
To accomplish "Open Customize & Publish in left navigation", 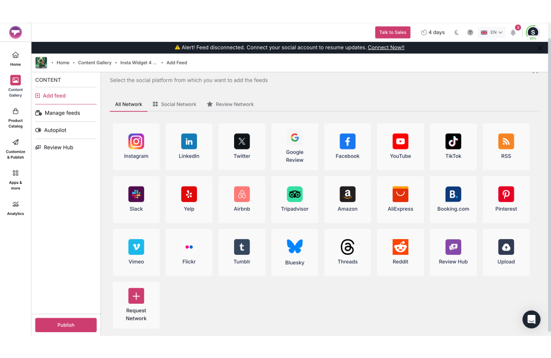I will [x=16, y=149].
